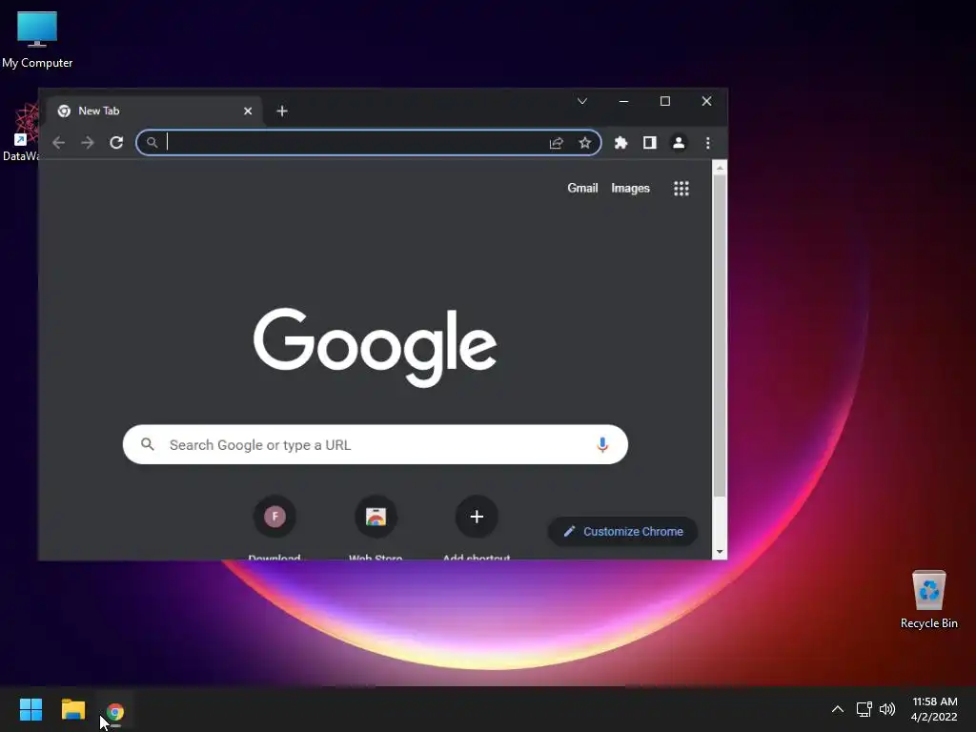
Task: Minimize the Chrome window
Action: pos(623,101)
